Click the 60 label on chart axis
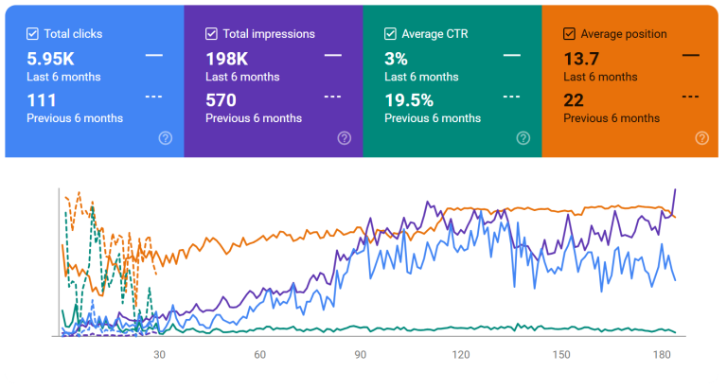727x390 pixels. 259,355
